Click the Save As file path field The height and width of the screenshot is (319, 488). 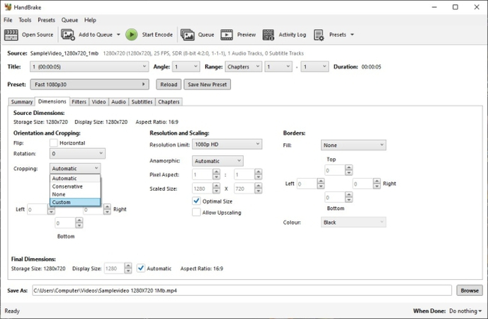click(x=241, y=290)
